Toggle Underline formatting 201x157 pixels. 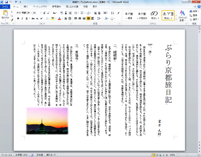[x=27, y=19]
